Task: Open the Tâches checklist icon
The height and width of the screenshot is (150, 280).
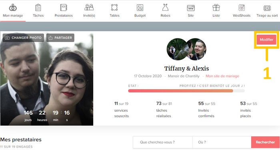Action: pos(38,8)
